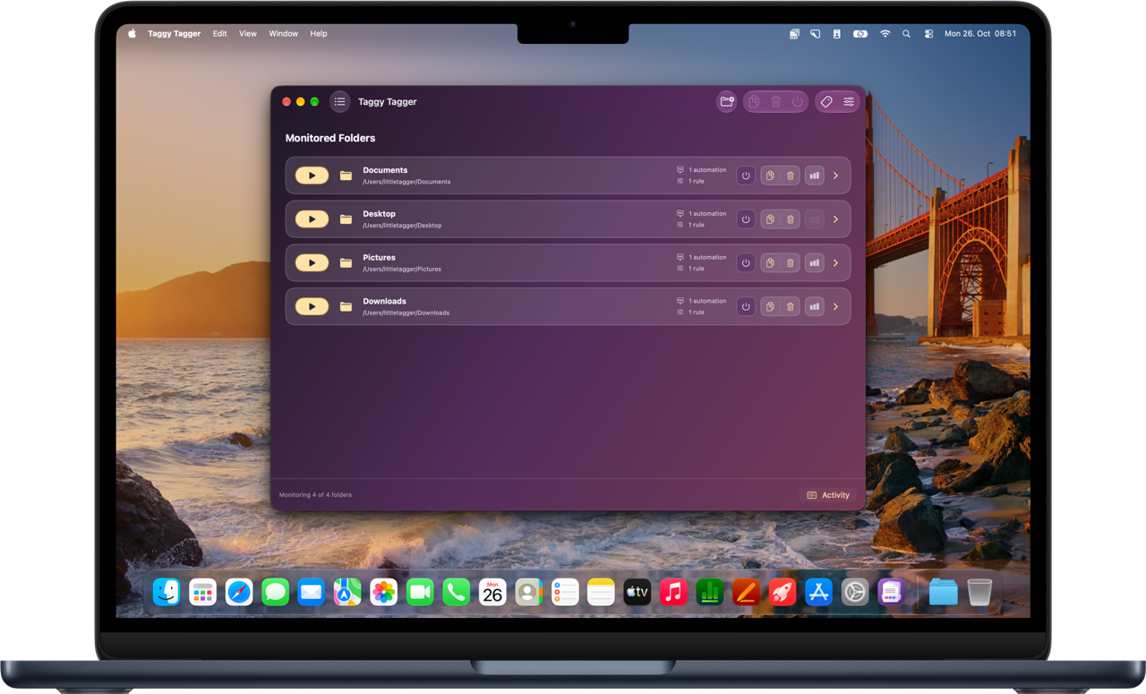The width and height of the screenshot is (1146, 694).
Task: Toggle power for Downloads monitoring
Action: (746, 306)
